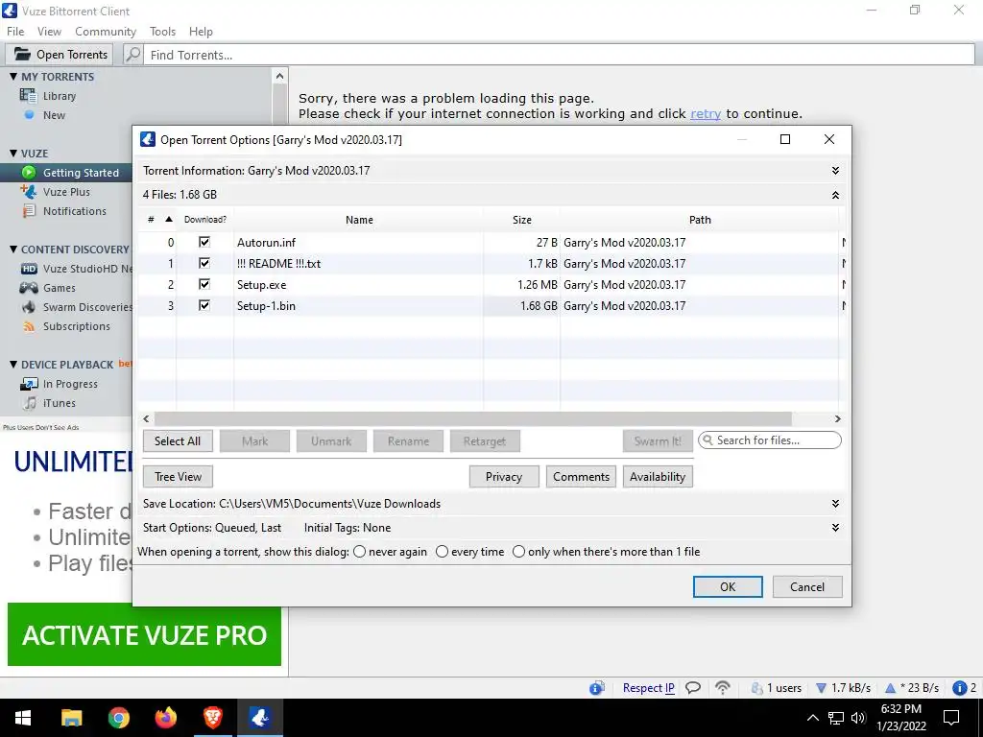The image size is (983, 737).
Task: Open the Community menu
Action: [106, 32]
